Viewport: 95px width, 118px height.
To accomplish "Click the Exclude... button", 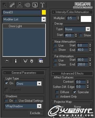I will click(36, 113).
